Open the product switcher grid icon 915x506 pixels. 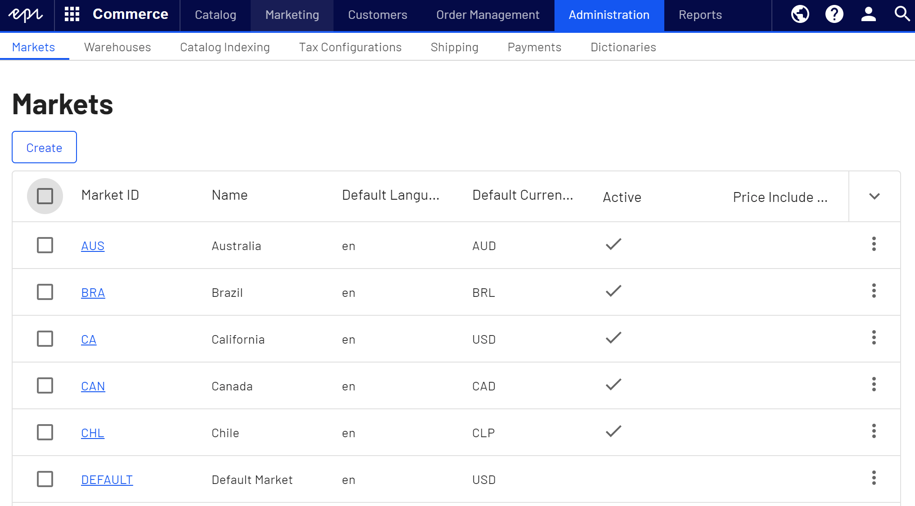(72, 14)
